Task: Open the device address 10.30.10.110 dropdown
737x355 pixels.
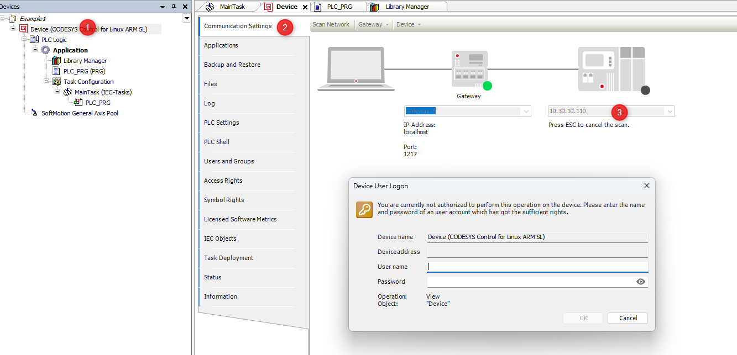Action: [670, 112]
